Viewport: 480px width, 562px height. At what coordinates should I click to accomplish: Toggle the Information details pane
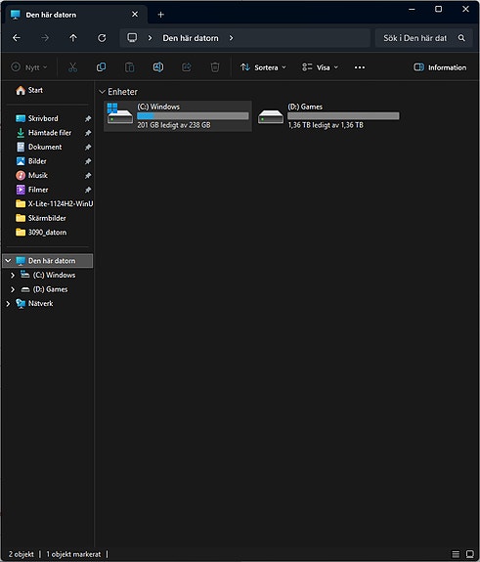click(x=440, y=67)
